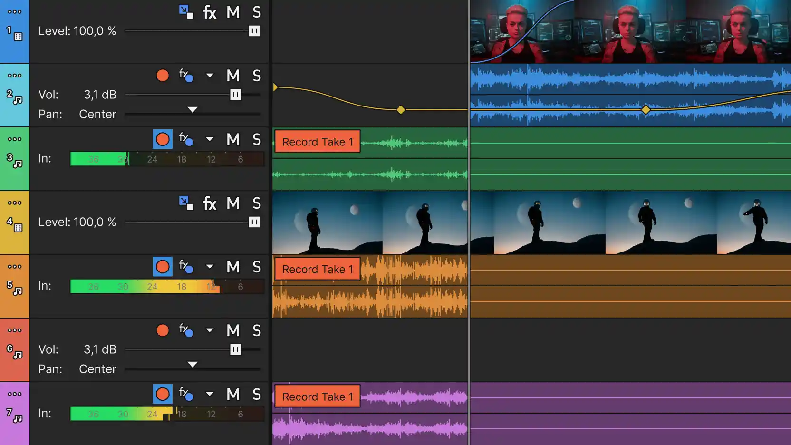Solo audio track 2
Image resolution: width=791 pixels, height=445 pixels.
(x=257, y=76)
